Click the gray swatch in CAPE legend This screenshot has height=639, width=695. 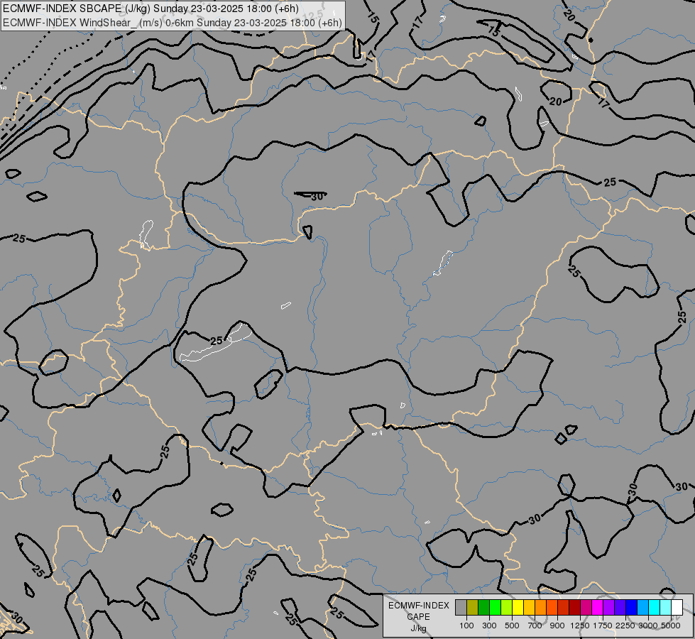point(461,608)
